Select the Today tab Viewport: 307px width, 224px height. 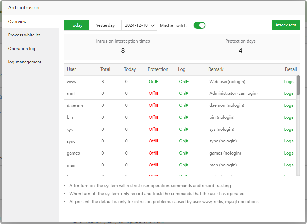(x=76, y=25)
